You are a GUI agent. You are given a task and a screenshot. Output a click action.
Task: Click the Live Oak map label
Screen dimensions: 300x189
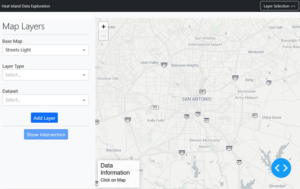pos(276,27)
